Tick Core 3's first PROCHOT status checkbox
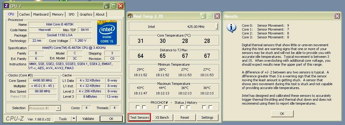The image size is (345, 125). tap(204, 107)
